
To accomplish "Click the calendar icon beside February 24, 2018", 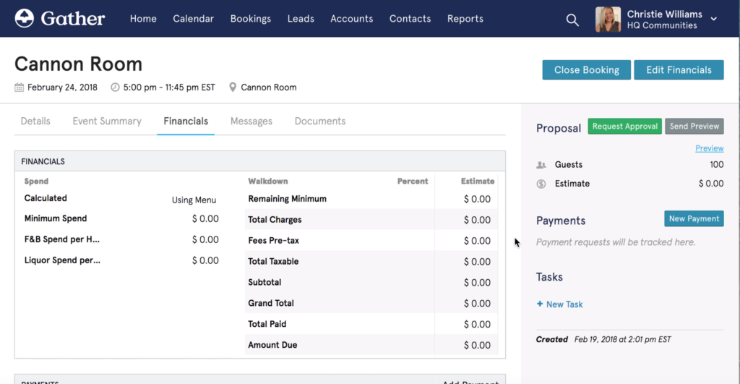I will pyautogui.click(x=19, y=88).
